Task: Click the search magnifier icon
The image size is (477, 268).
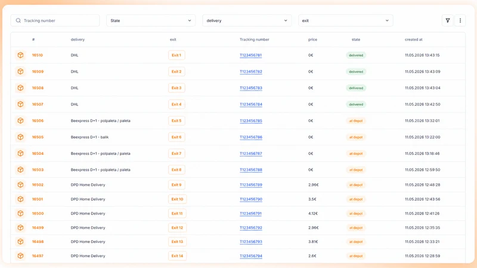Action: click(x=18, y=21)
